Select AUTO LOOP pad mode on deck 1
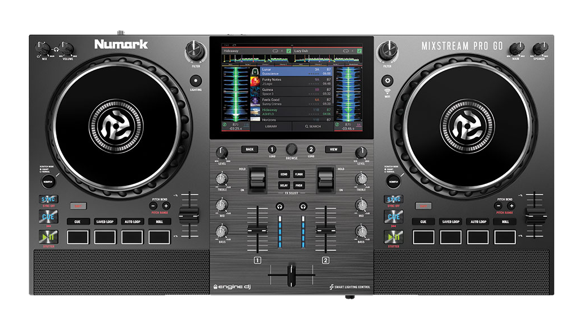587x324 pixels. (x=132, y=222)
